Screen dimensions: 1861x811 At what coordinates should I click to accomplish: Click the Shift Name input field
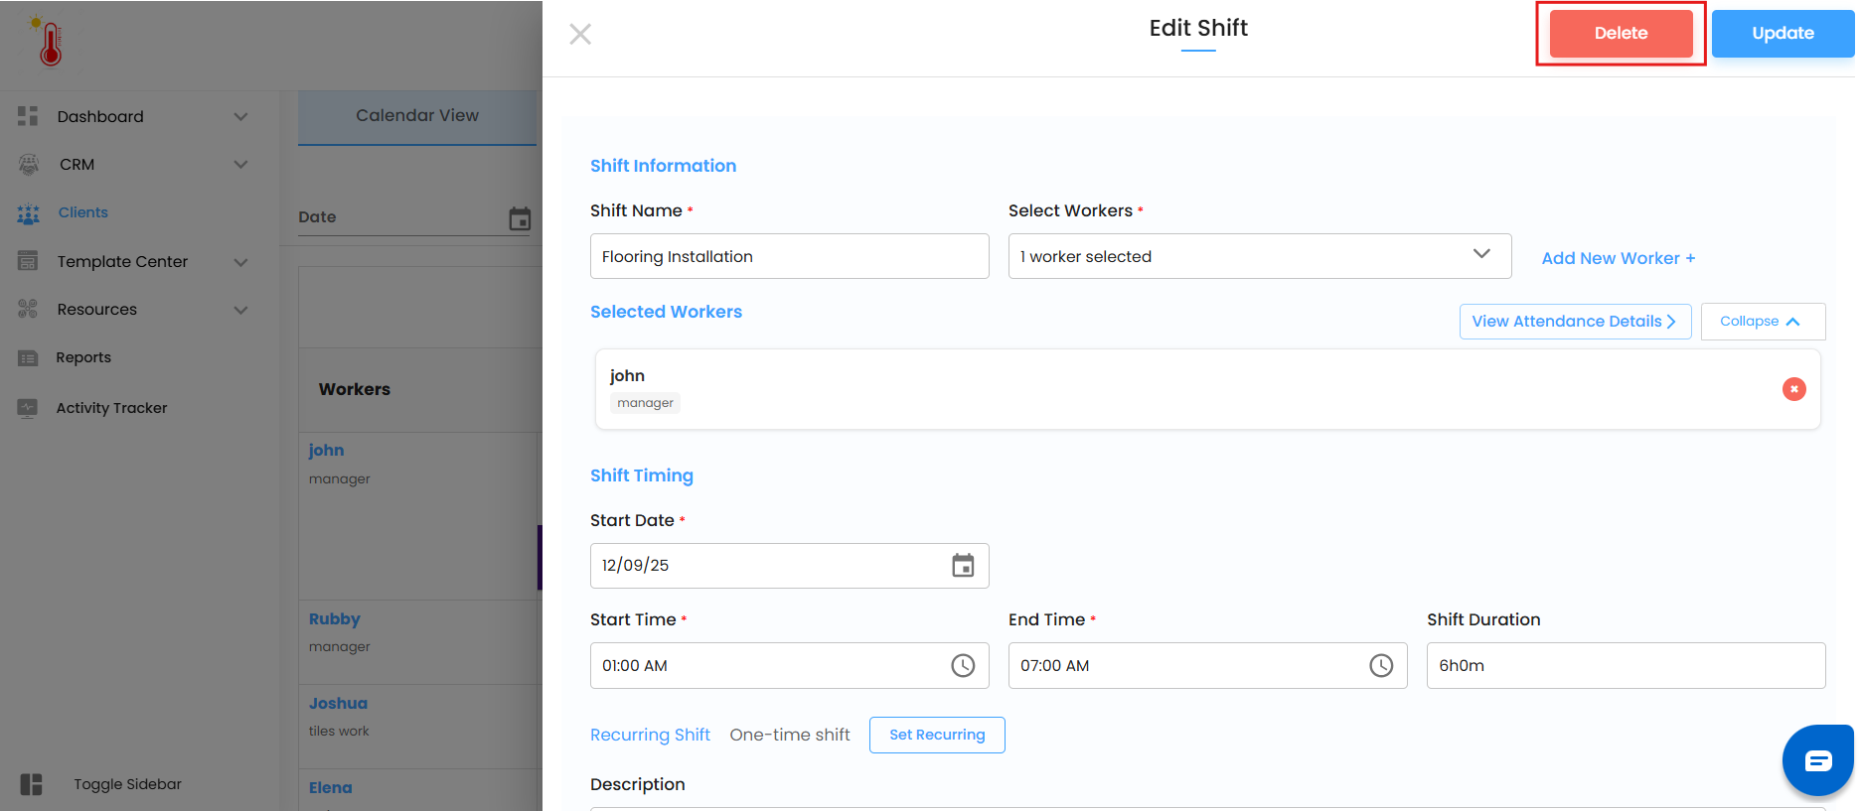click(789, 256)
